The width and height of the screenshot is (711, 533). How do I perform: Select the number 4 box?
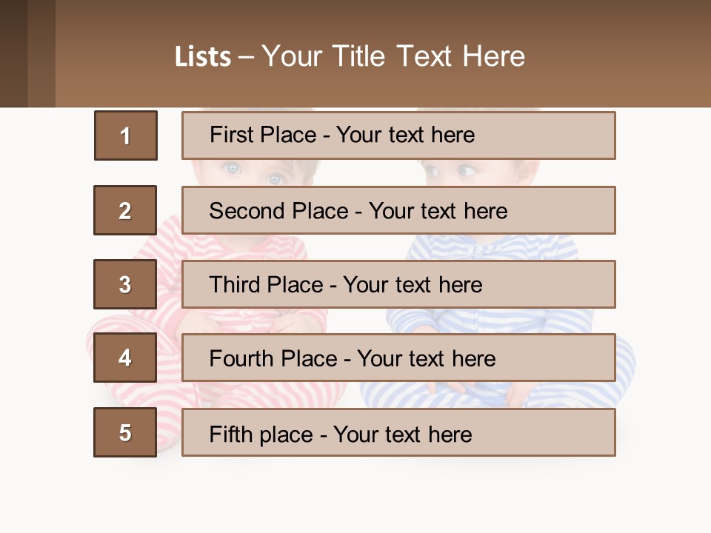[x=125, y=358]
